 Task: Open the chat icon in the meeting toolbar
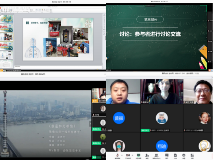point(167,156)
